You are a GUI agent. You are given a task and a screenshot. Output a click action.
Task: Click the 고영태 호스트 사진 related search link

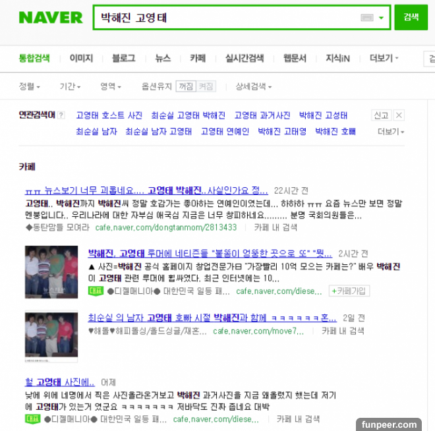[109, 115]
